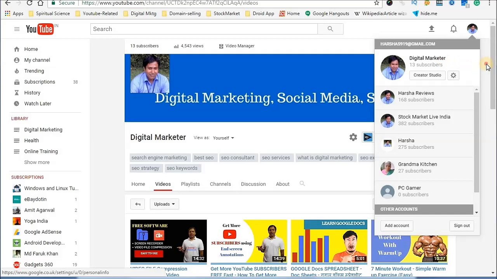The width and height of the screenshot is (497, 279).
Task: Click the Watch Later clock icon
Action: (16, 103)
